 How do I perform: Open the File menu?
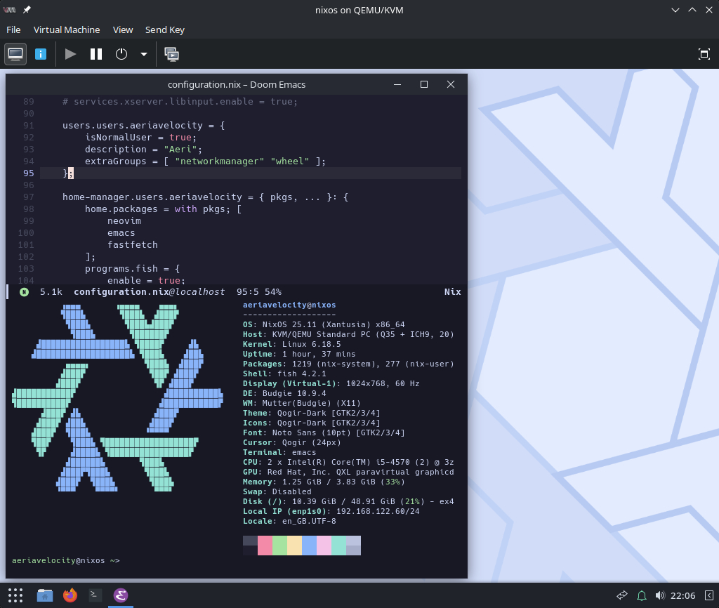13,29
